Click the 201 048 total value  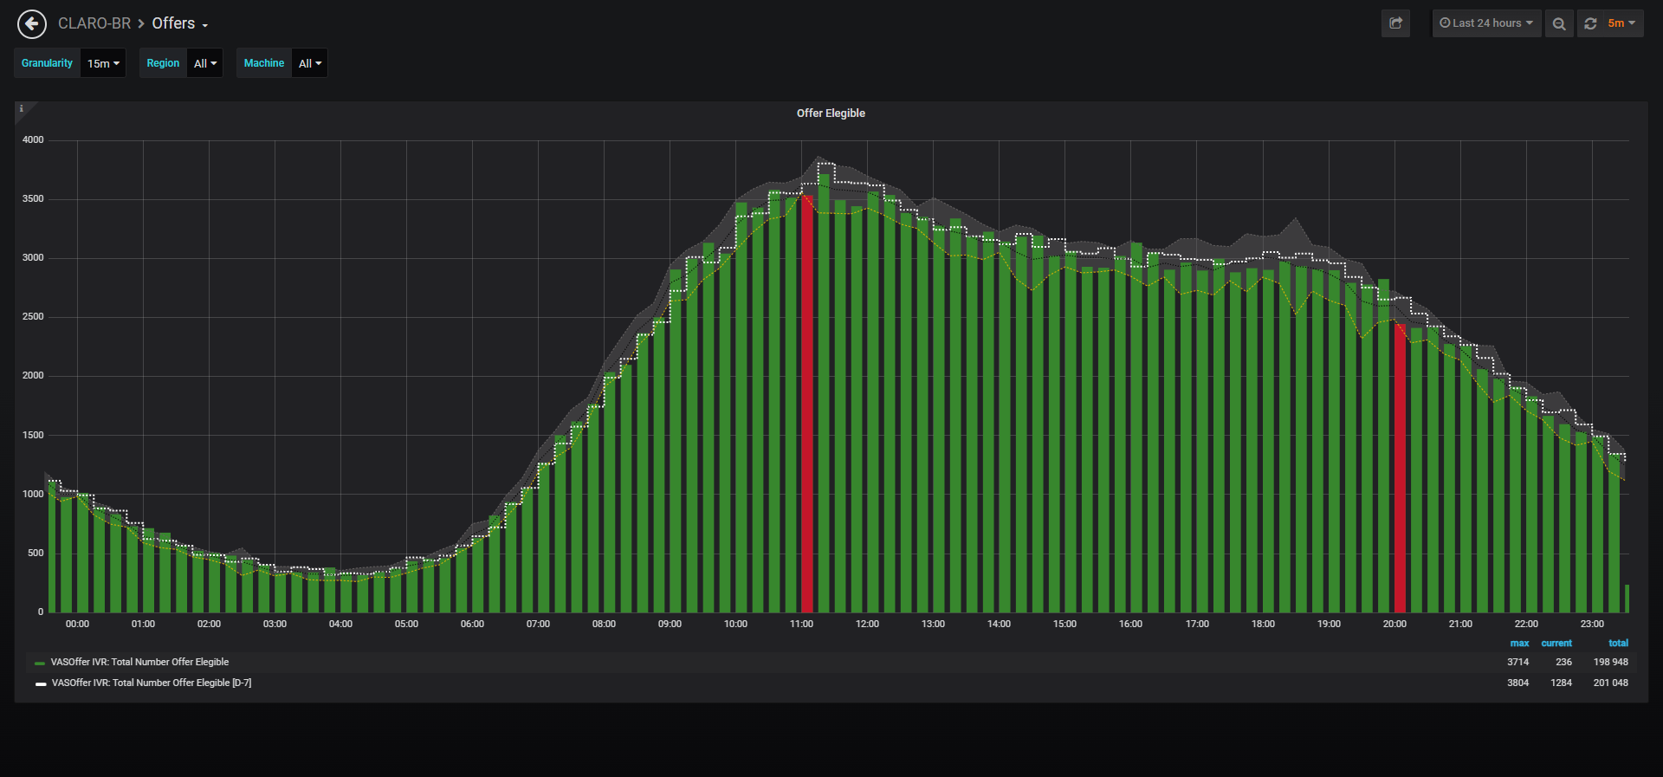point(1611,683)
